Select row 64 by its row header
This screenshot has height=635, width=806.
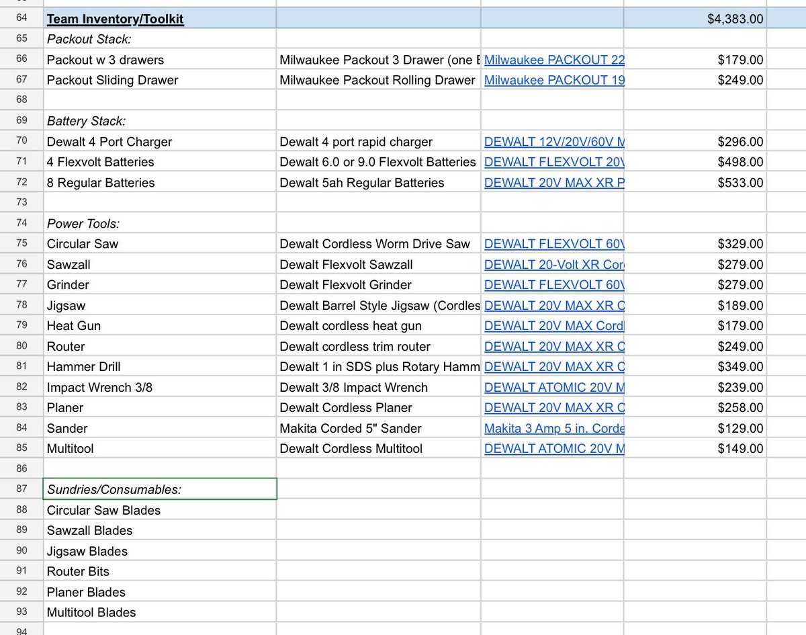click(21, 19)
